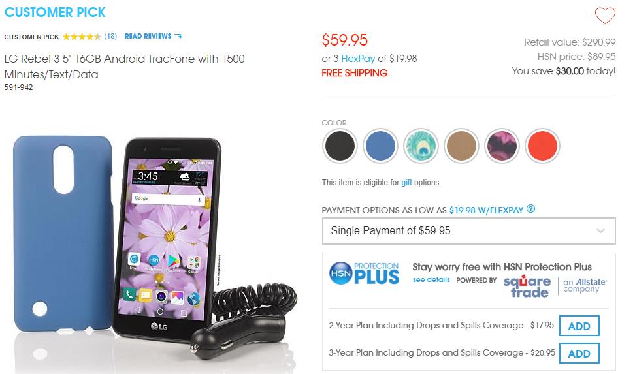Add the 2-Year protection plan
Viewport: 635px width, 374px height.
tap(579, 326)
